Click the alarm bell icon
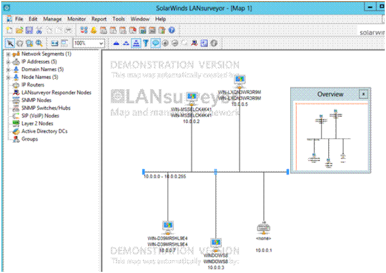 pyautogui.click(x=94, y=30)
